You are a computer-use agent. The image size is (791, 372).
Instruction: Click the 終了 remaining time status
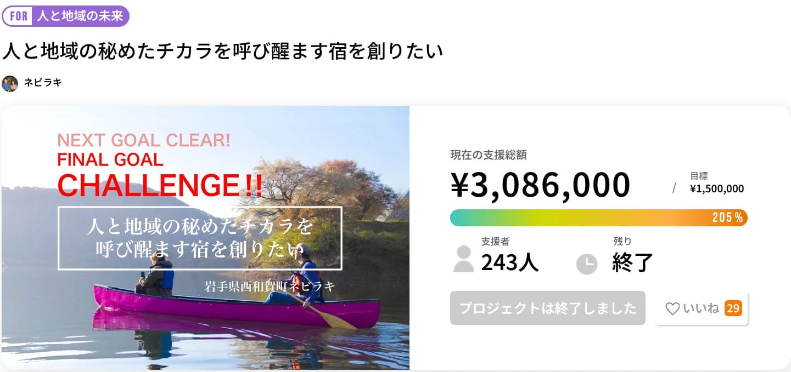(632, 263)
